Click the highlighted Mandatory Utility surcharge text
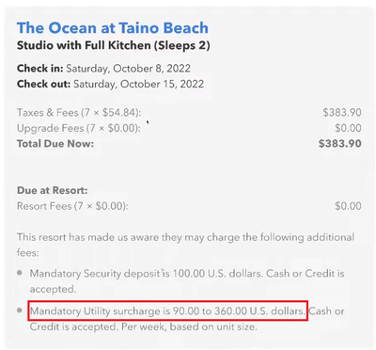The height and width of the screenshot is (350, 376). point(167,311)
